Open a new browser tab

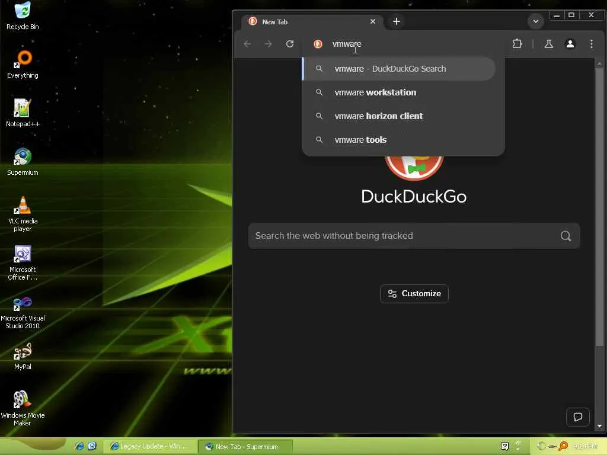pos(397,21)
